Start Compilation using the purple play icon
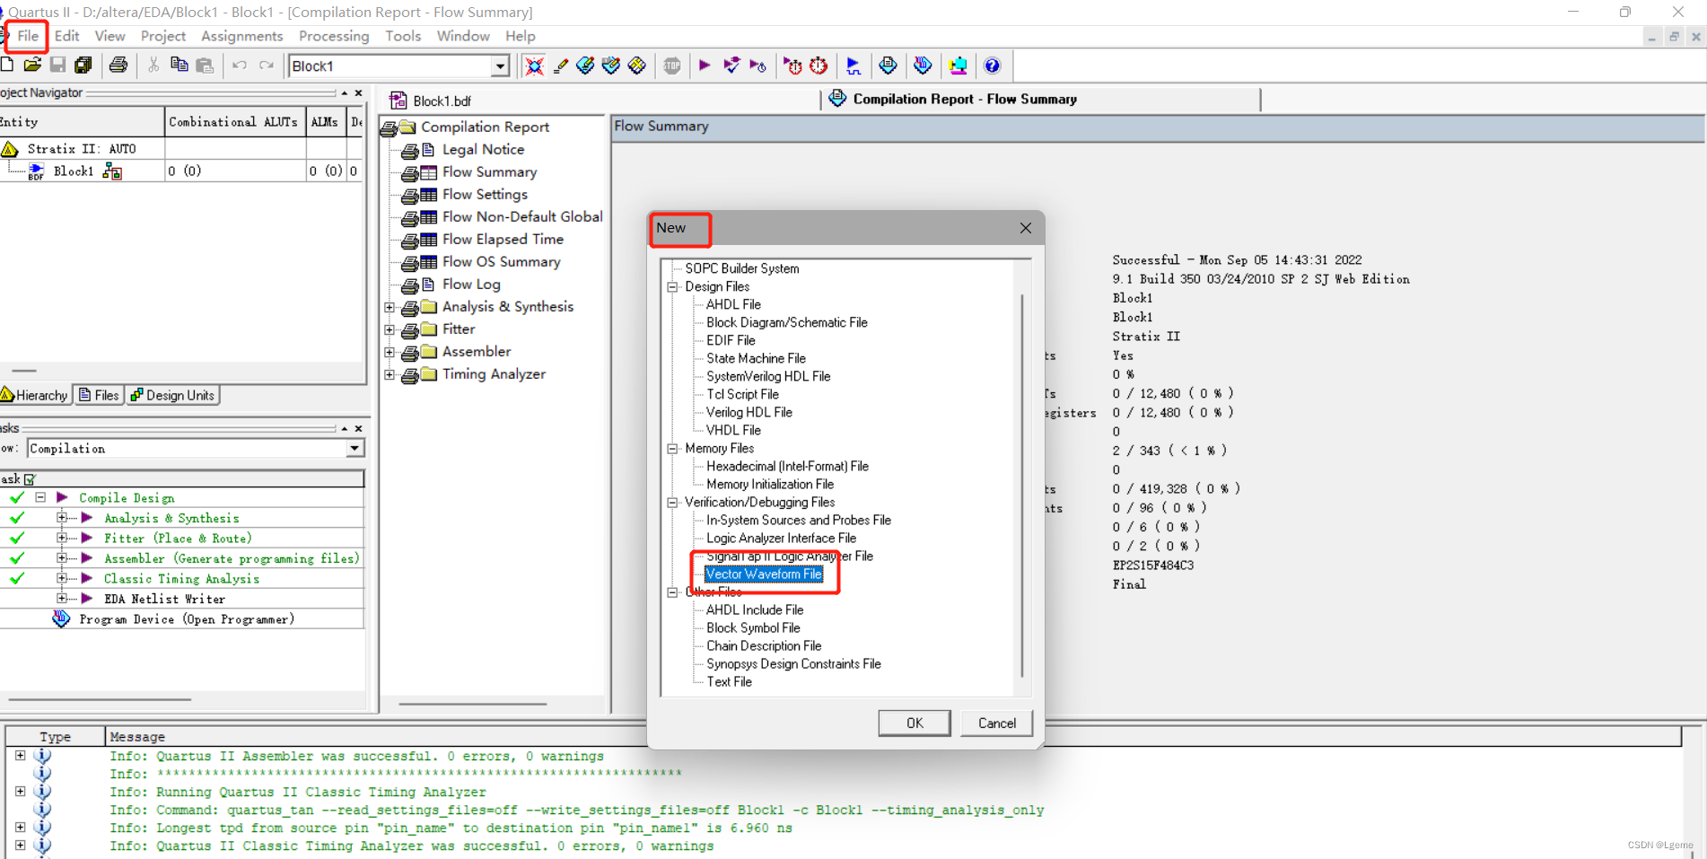This screenshot has height=859, width=1707. [704, 66]
